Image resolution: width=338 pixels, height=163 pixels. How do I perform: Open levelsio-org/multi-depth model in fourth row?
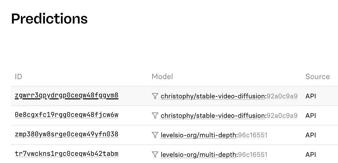(198, 155)
